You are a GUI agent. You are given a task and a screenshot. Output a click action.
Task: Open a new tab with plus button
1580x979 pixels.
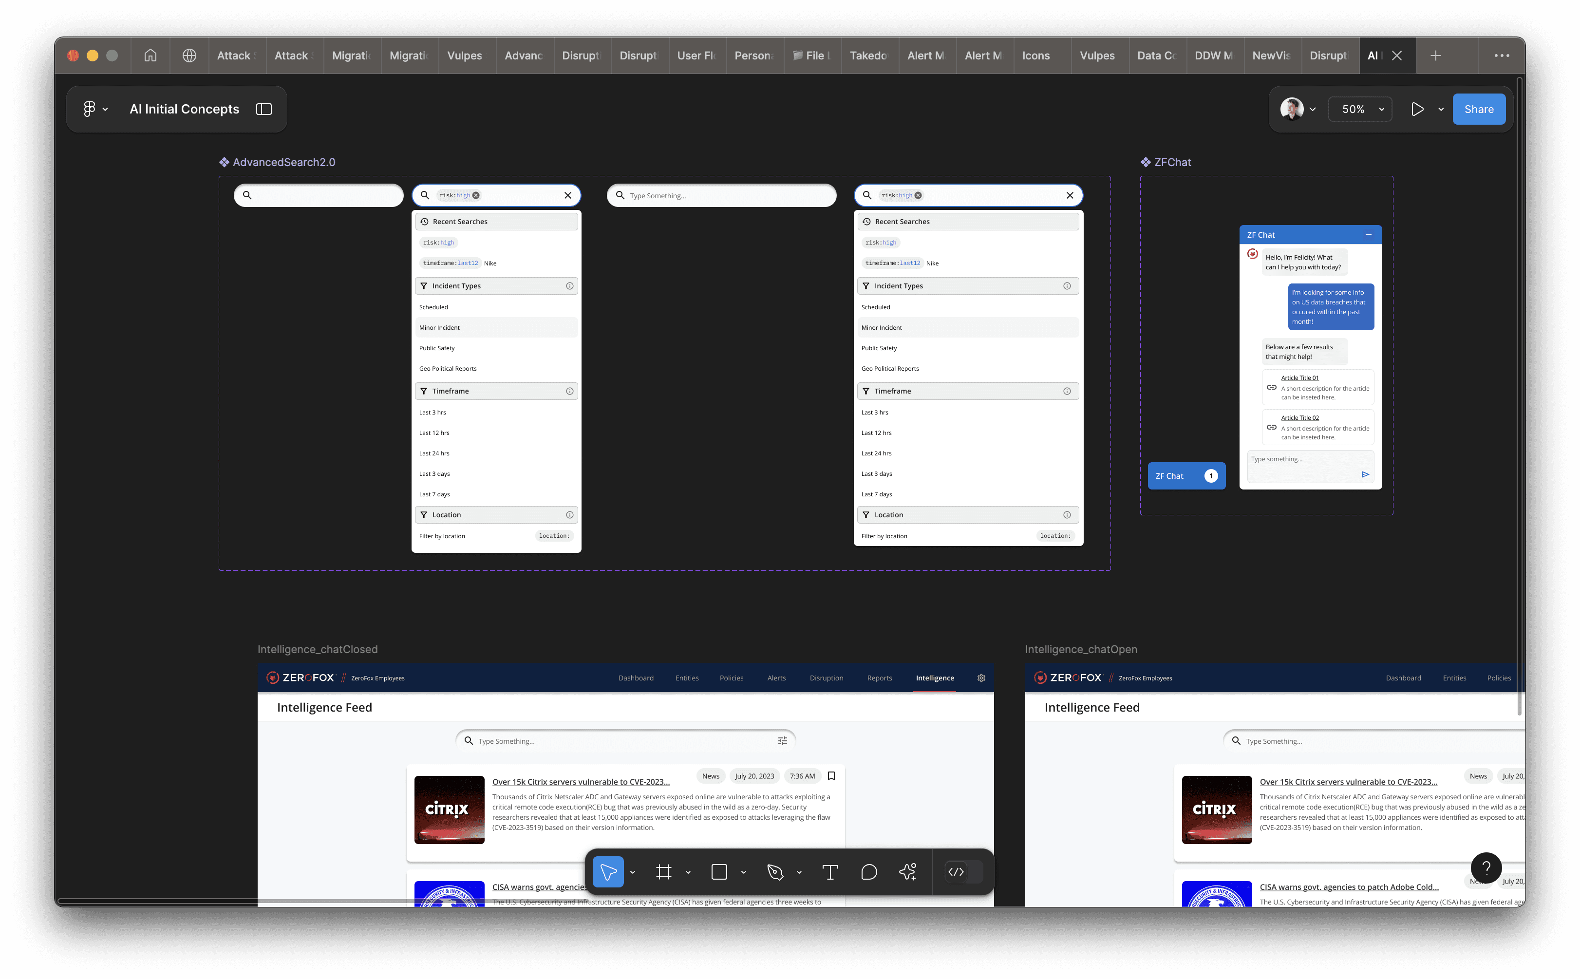point(1435,56)
